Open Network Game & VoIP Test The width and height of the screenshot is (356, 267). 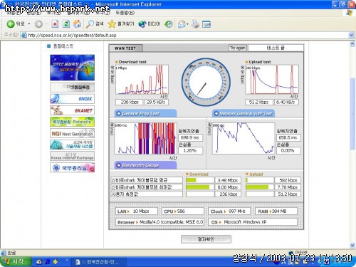pyautogui.click(x=244, y=113)
